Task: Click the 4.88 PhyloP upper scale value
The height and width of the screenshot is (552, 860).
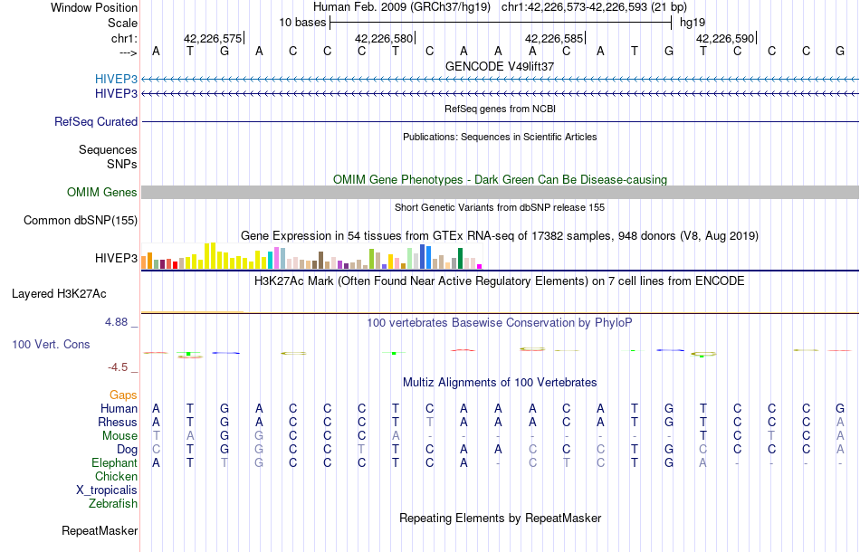Action: [x=117, y=322]
